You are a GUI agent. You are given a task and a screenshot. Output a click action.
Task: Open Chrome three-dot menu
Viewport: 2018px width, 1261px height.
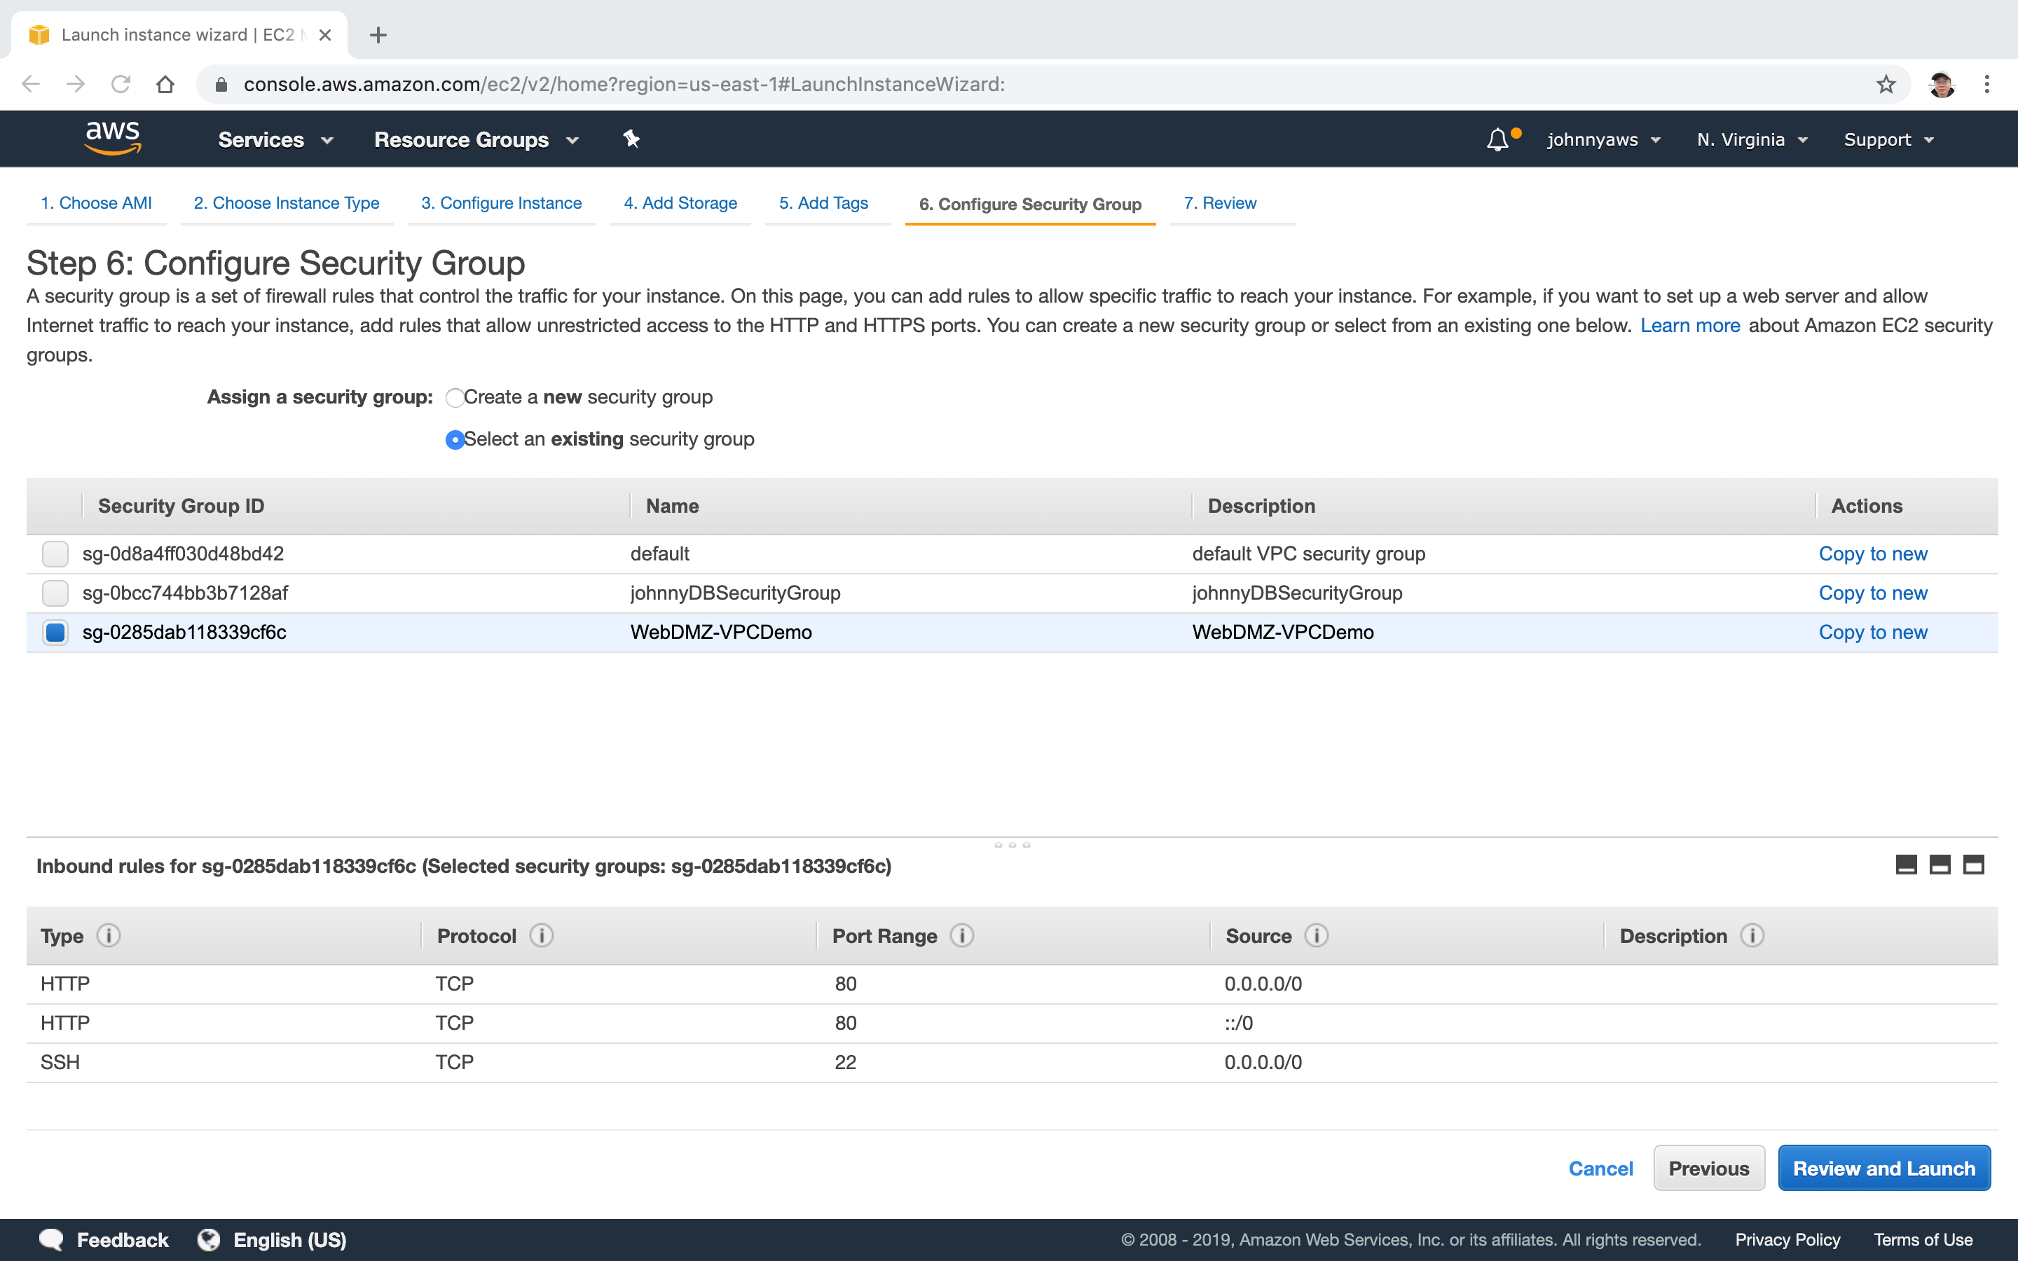[x=1987, y=84]
